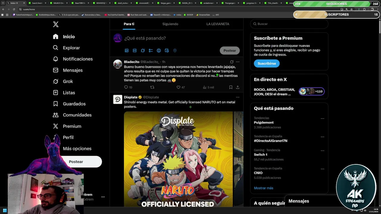The height and width of the screenshot is (214, 381).
Task: Click the composer Postear button
Action: (230, 51)
